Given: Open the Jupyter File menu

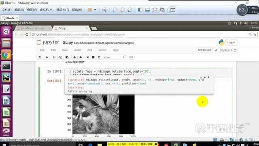Looking at the screenshot, I should [42, 50].
